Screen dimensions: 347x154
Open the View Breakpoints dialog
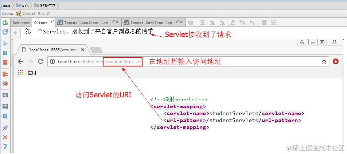pyautogui.click(x=5, y=74)
